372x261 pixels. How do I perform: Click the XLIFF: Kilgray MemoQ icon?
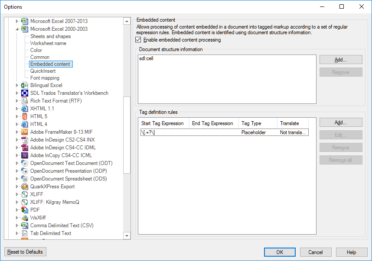pyautogui.click(x=25, y=202)
